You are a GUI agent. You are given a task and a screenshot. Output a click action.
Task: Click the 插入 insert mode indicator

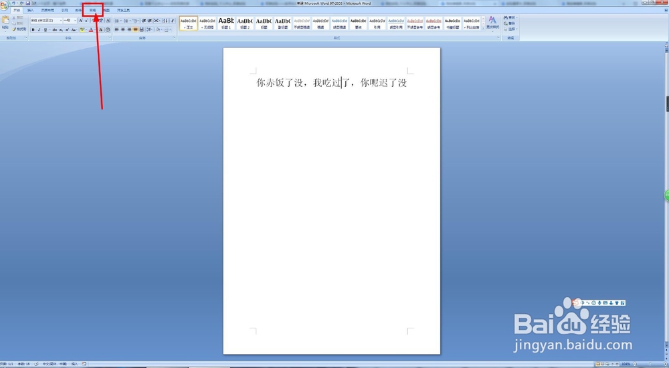pyautogui.click(x=75, y=364)
